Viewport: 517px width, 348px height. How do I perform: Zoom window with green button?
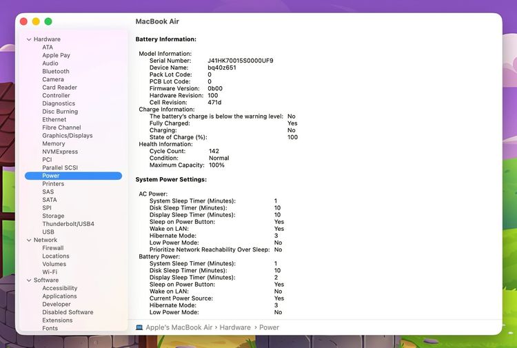click(x=48, y=21)
